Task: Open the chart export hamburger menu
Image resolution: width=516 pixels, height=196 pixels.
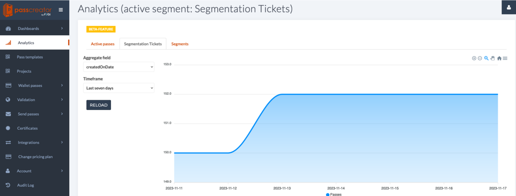Action: point(505,58)
